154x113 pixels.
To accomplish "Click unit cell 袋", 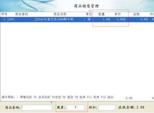I will (89, 19).
